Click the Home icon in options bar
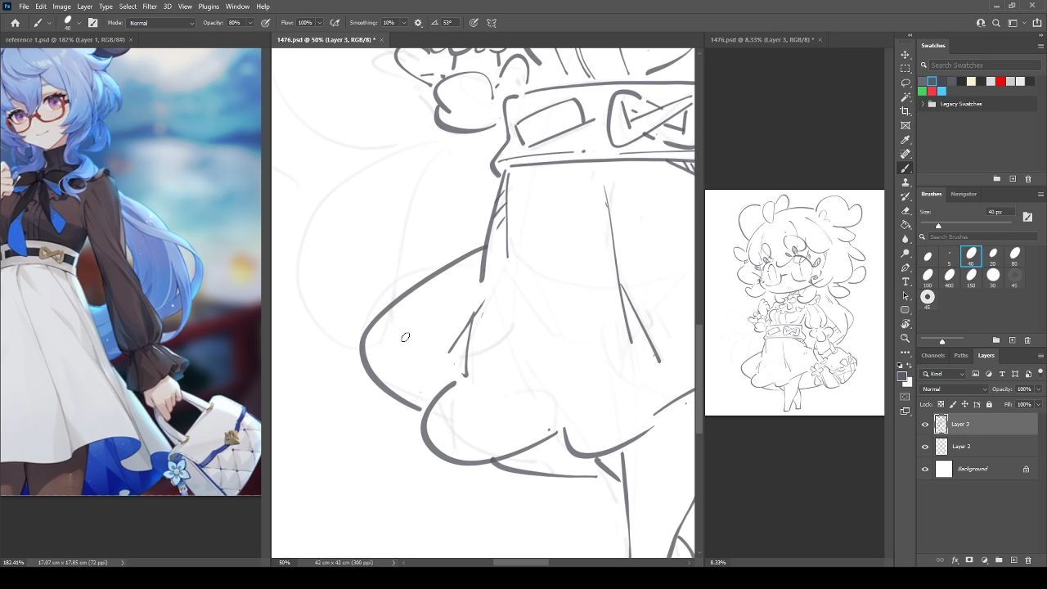Image resolution: width=1047 pixels, height=589 pixels. (x=15, y=23)
